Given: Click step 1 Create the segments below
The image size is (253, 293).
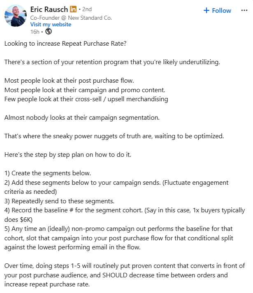Looking at the screenshot, I should click(48, 173).
